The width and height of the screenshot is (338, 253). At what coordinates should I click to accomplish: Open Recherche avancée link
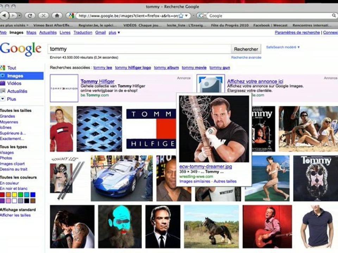[x=246, y=57]
